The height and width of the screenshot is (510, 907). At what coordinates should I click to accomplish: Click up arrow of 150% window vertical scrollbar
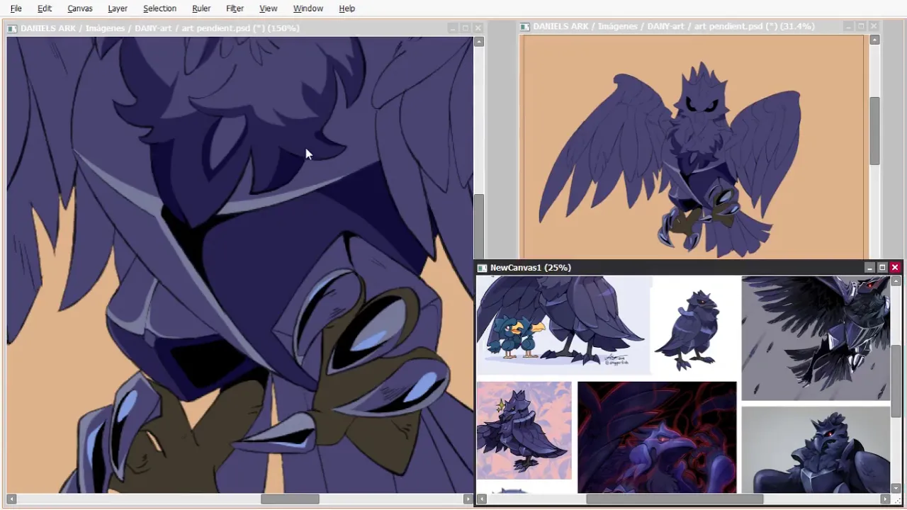tap(479, 42)
